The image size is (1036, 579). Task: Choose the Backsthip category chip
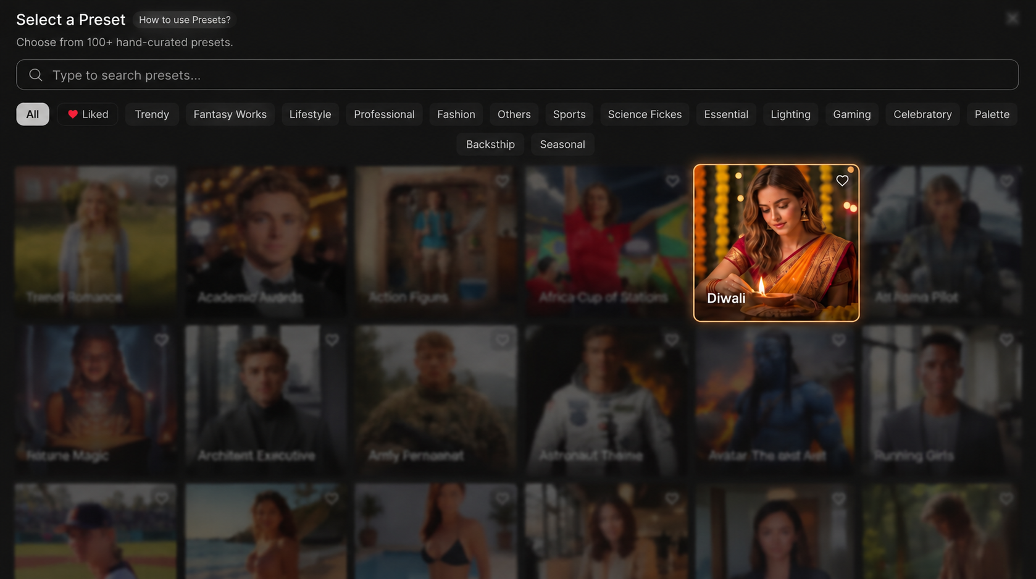pos(490,144)
